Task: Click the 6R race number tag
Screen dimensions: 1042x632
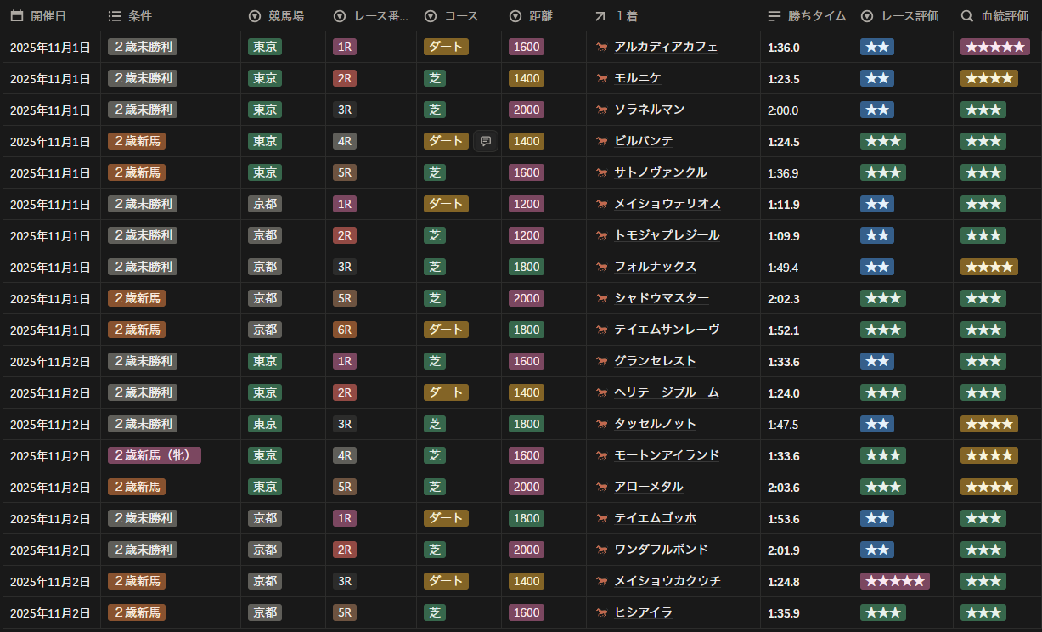Action: click(345, 330)
